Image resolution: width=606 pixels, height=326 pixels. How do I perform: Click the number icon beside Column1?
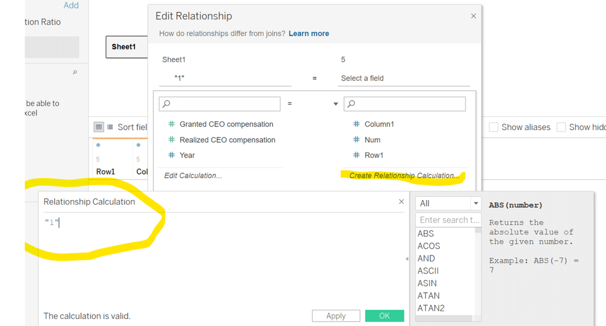357,124
